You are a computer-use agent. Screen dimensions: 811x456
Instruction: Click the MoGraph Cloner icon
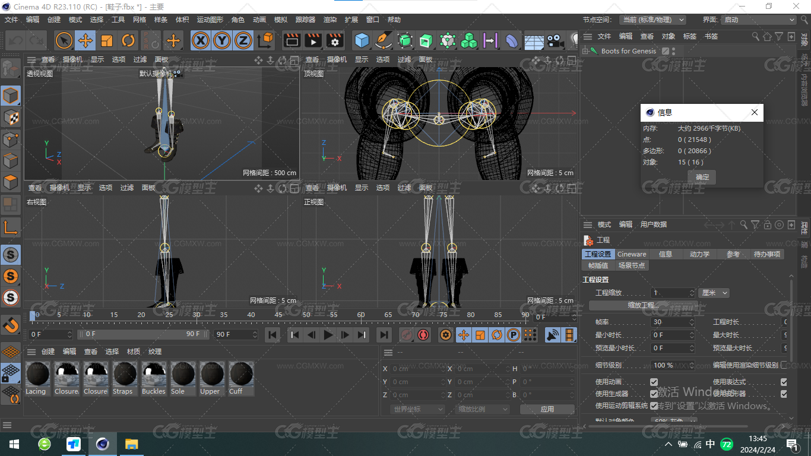pyautogui.click(x=469, y=40)
